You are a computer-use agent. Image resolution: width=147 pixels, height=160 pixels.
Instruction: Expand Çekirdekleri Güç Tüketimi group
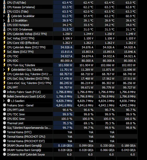[4, 70]
